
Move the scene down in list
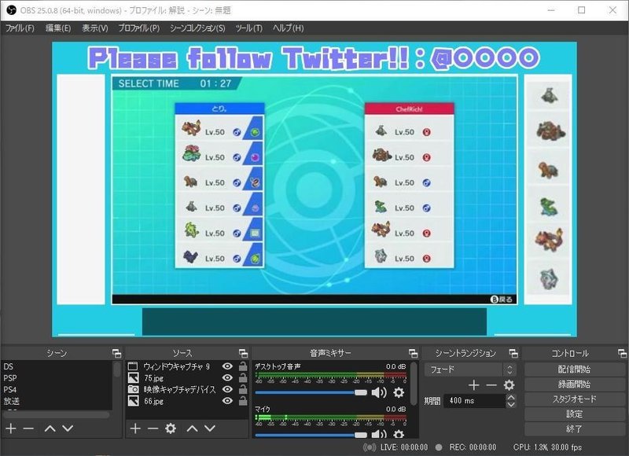tap(68, 428)
